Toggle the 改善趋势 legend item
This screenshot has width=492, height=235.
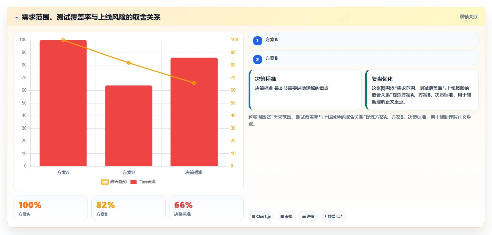point(114,182)
